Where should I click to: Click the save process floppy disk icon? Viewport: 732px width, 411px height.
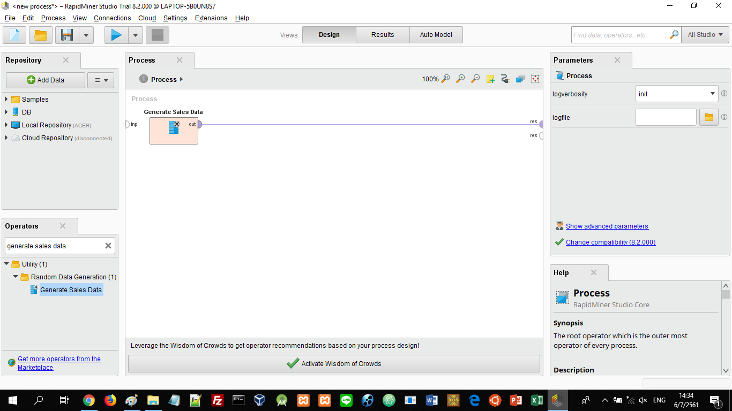coord(67,35)
